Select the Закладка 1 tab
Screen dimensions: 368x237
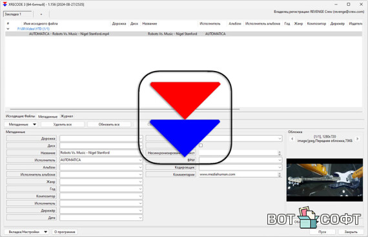coord(17,14)
